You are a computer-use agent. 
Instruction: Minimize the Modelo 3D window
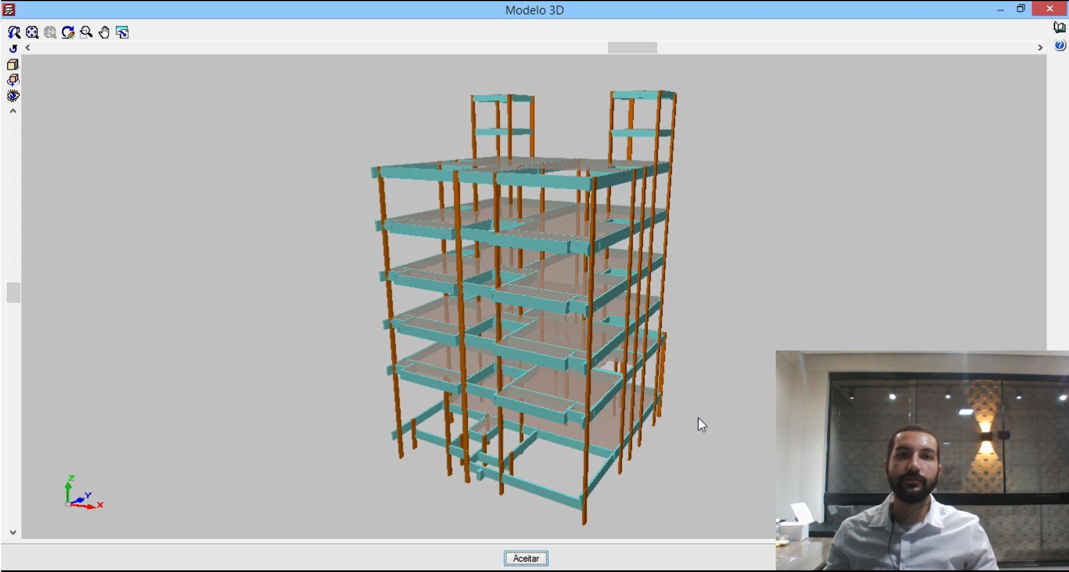(x=1000, y=9)
